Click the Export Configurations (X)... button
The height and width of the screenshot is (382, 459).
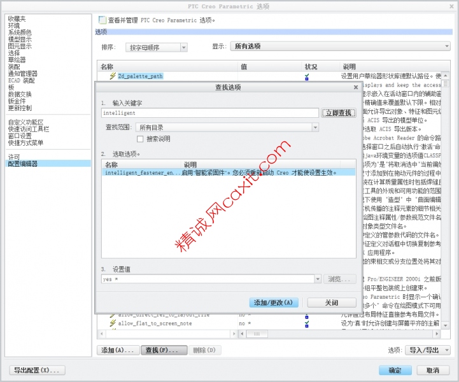pyautogui.click(x=37, y=371)
